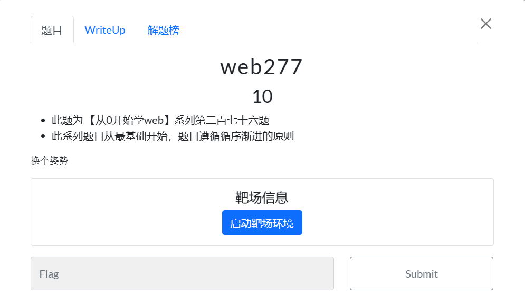The width and height of the screenshot is (525, 305).
Task: Click the Flag placeholder text
Action: pos(49,274)
